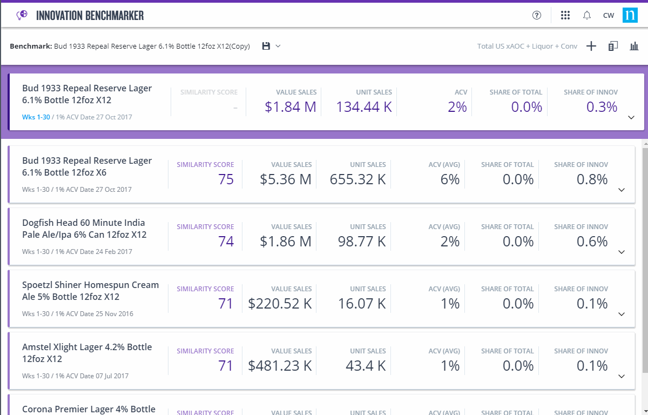The width and height of the screenshot is (648, 415).
Task: Click ACV average 6% value
Action: tap(450, 179)
